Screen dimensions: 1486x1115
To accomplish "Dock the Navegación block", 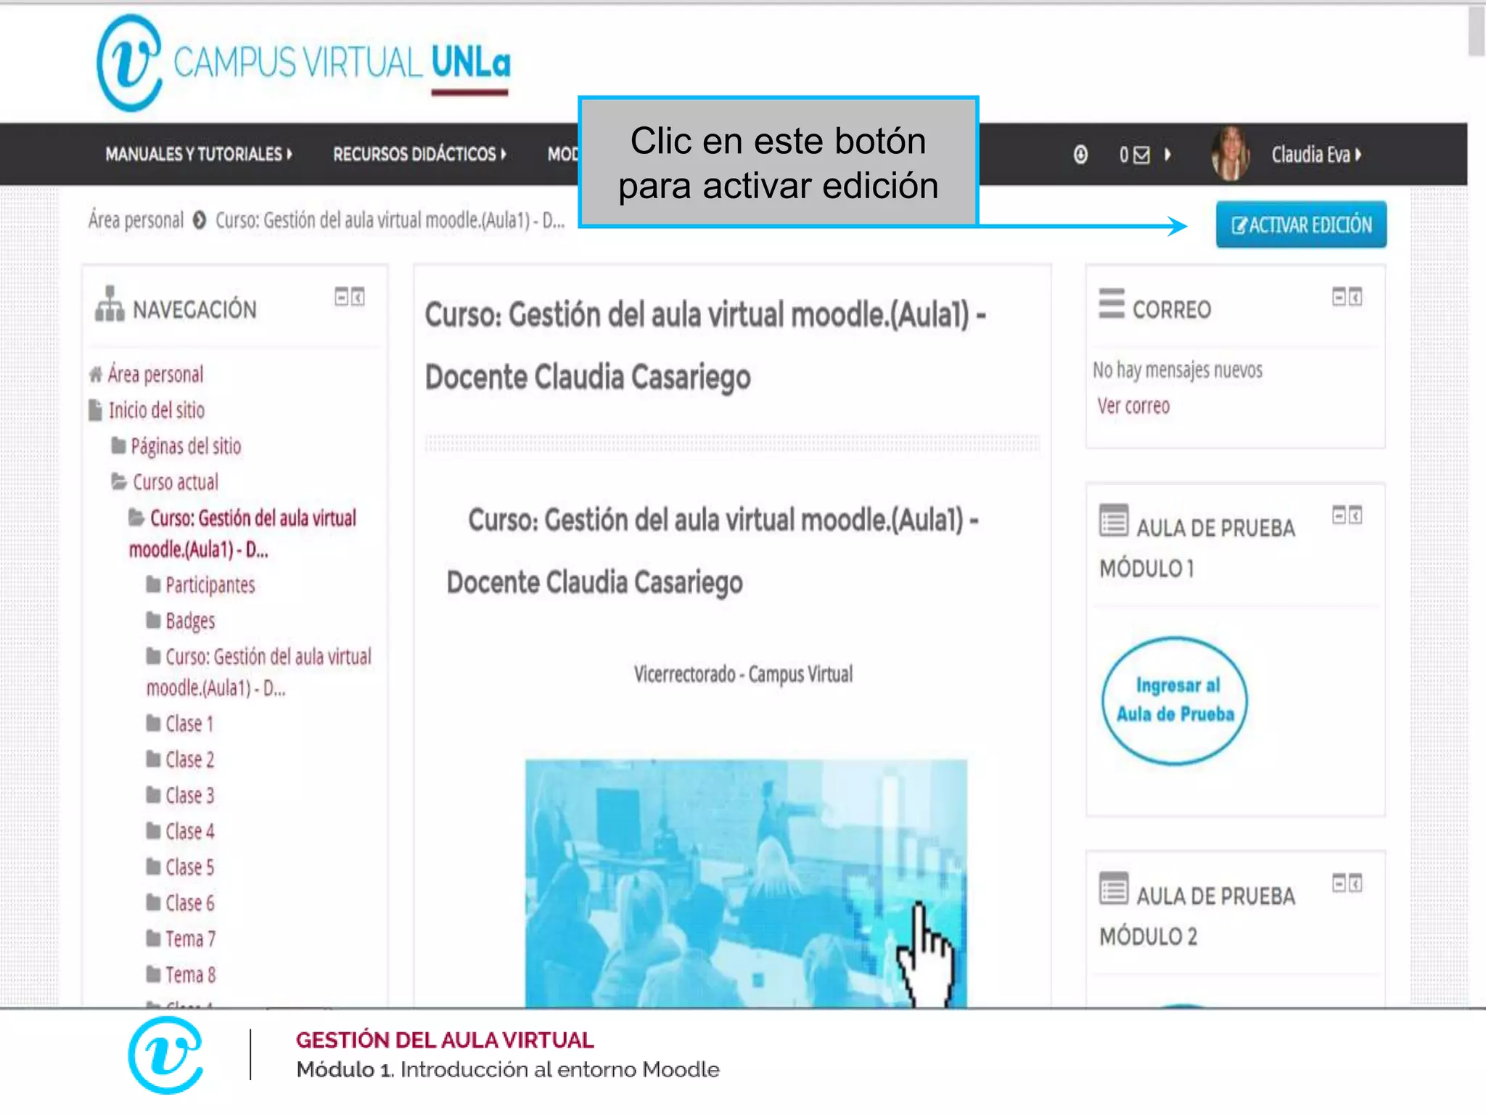I will coord(358,296).
